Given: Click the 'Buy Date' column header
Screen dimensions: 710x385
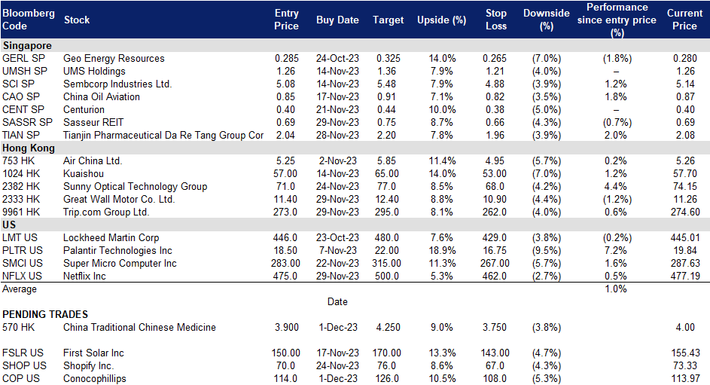Looking at the screenshot, I should click(x=337, y=20).
